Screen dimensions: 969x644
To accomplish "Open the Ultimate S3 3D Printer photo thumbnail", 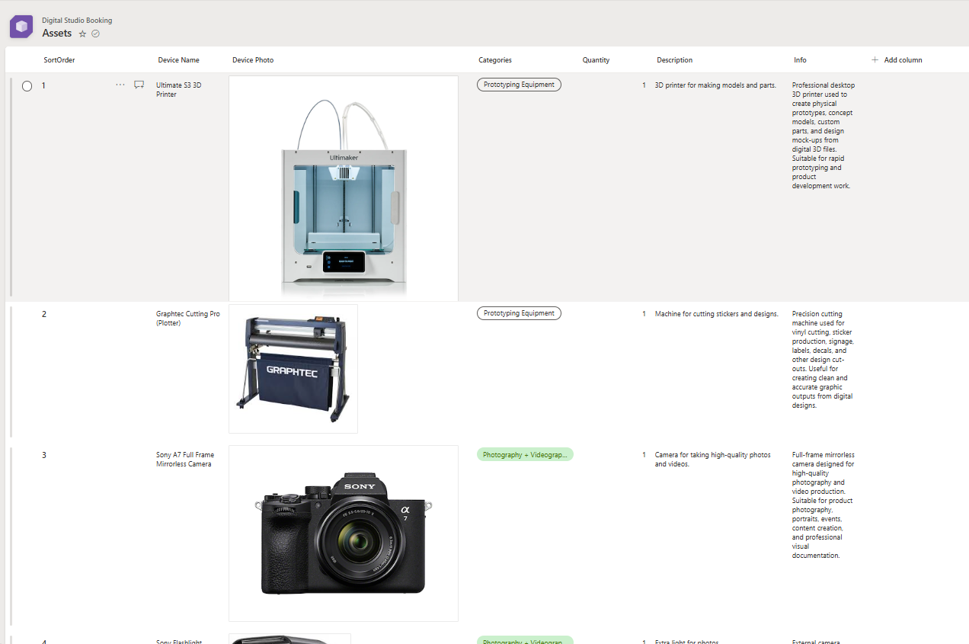I will point(344,188).
